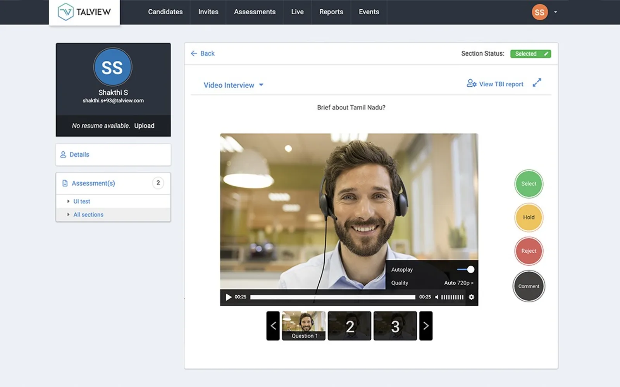The image size is (620, 387).
Task: Navigate to Events
Action: 369,12
